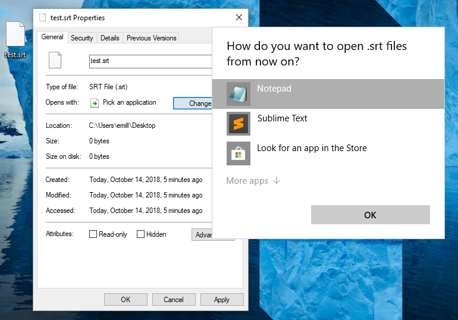Click the Created date value

pyautogui.click(x=146, y=180)
